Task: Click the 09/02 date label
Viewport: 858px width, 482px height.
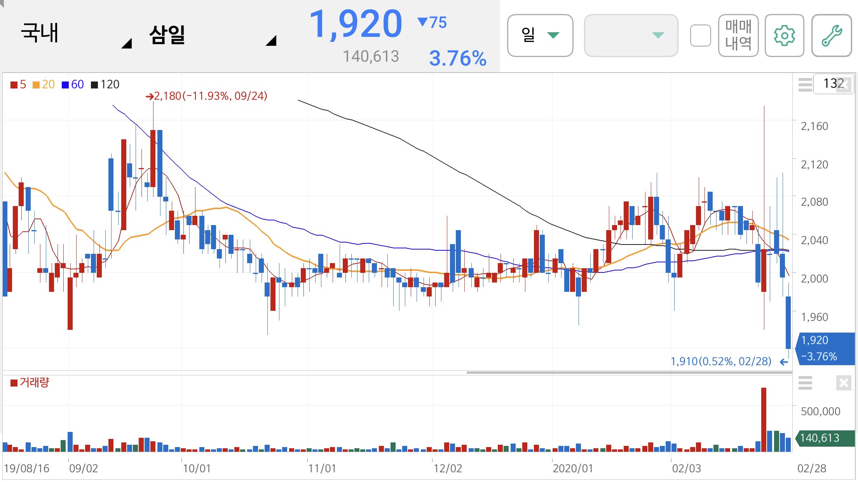Action: [84, 468]
